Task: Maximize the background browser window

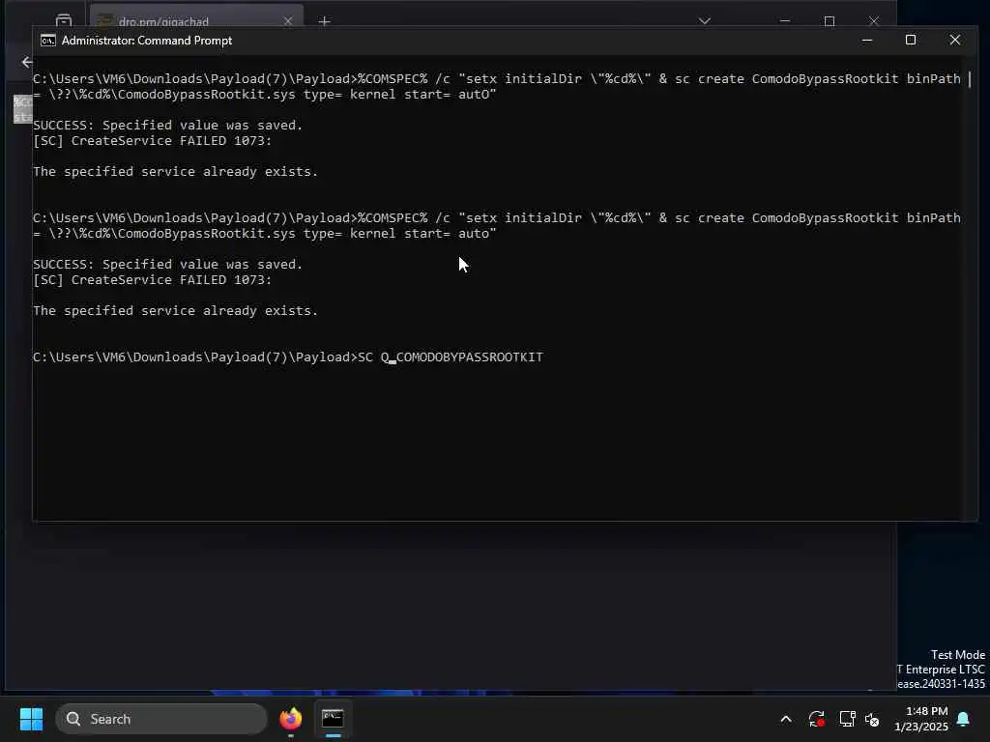Action: [830, 21]
